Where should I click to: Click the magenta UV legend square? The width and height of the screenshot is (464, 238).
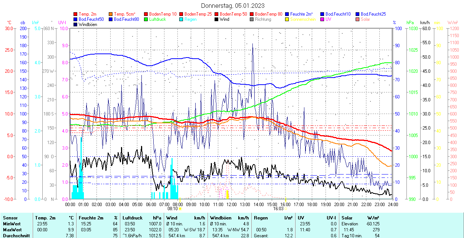[322, 19]
